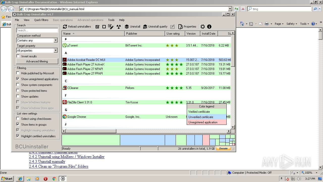This screenshot has height=182, width=323.
Task: Click the Chrome icon in the taskbar
Action: point(54,179)
